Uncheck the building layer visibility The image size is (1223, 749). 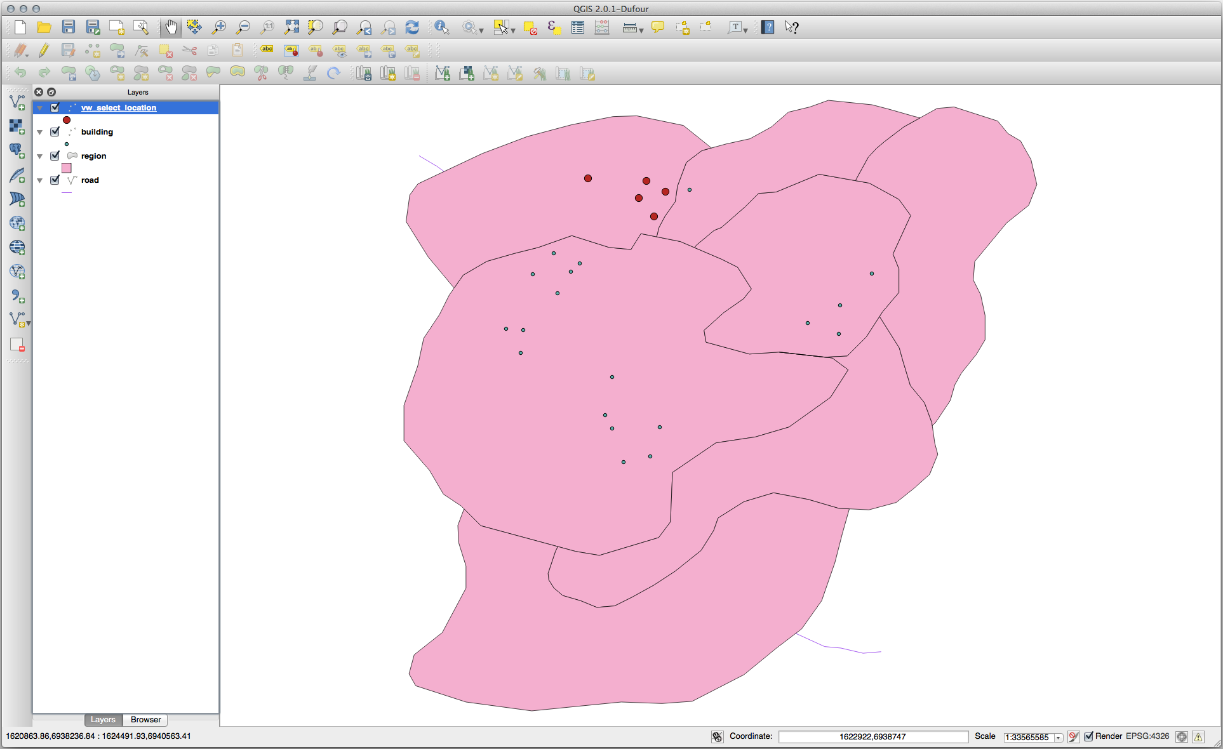point(56,131)
